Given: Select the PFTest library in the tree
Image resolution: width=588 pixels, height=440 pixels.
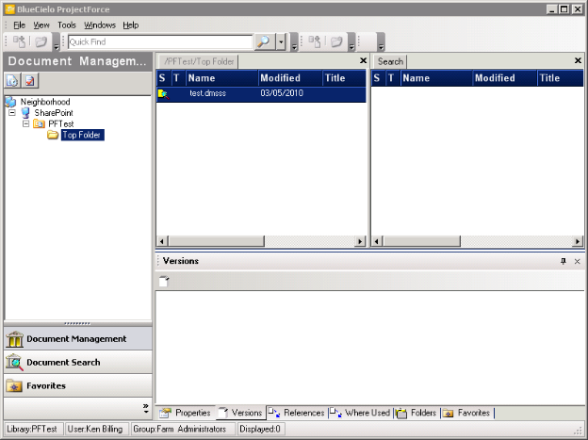Looking at the screenshot, I should coord(61,123).
